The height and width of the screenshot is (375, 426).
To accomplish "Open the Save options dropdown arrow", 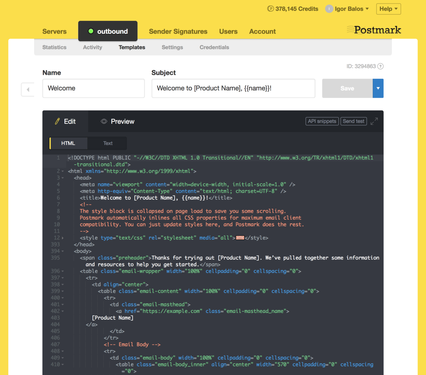I will pyautogui.click(x=378, y=88).
